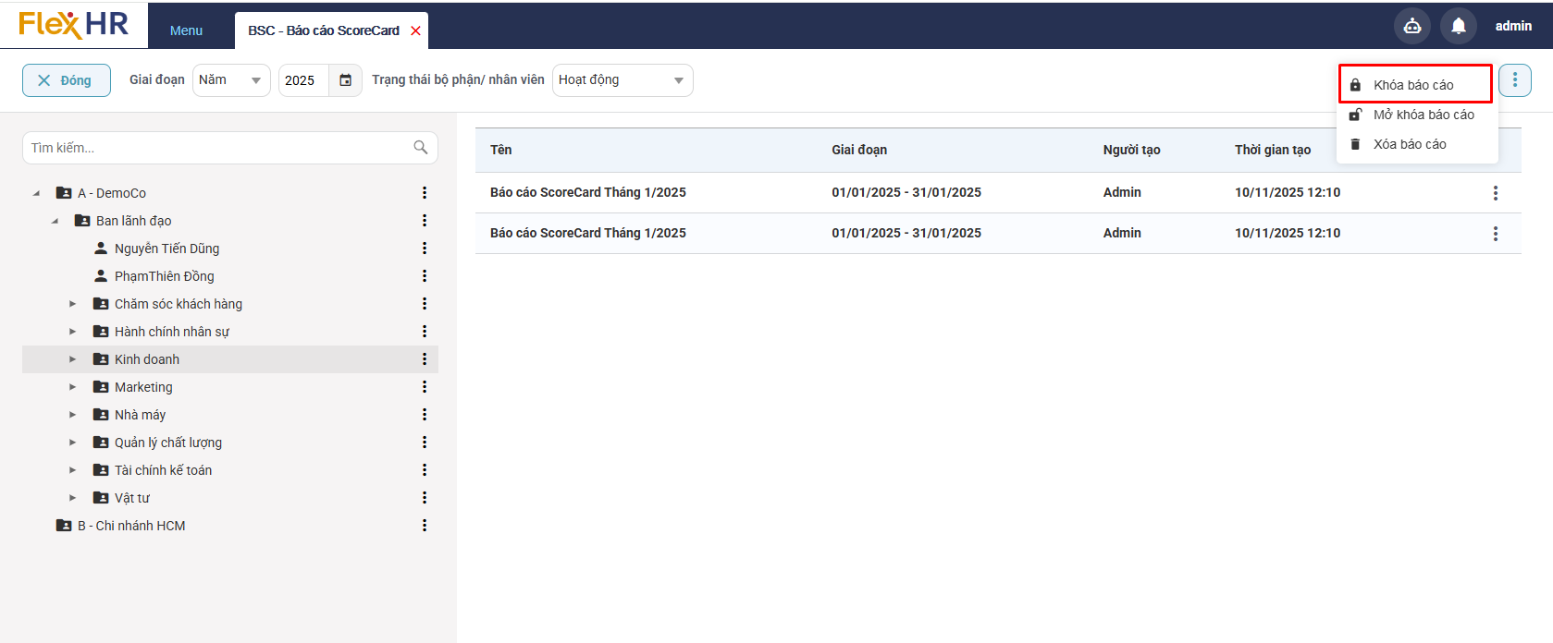This screenshot has width=1553, height=643.
Task: Open the three-dot menu for Kinh doanh
Action: pyautogui.click(x=425, y=359)
